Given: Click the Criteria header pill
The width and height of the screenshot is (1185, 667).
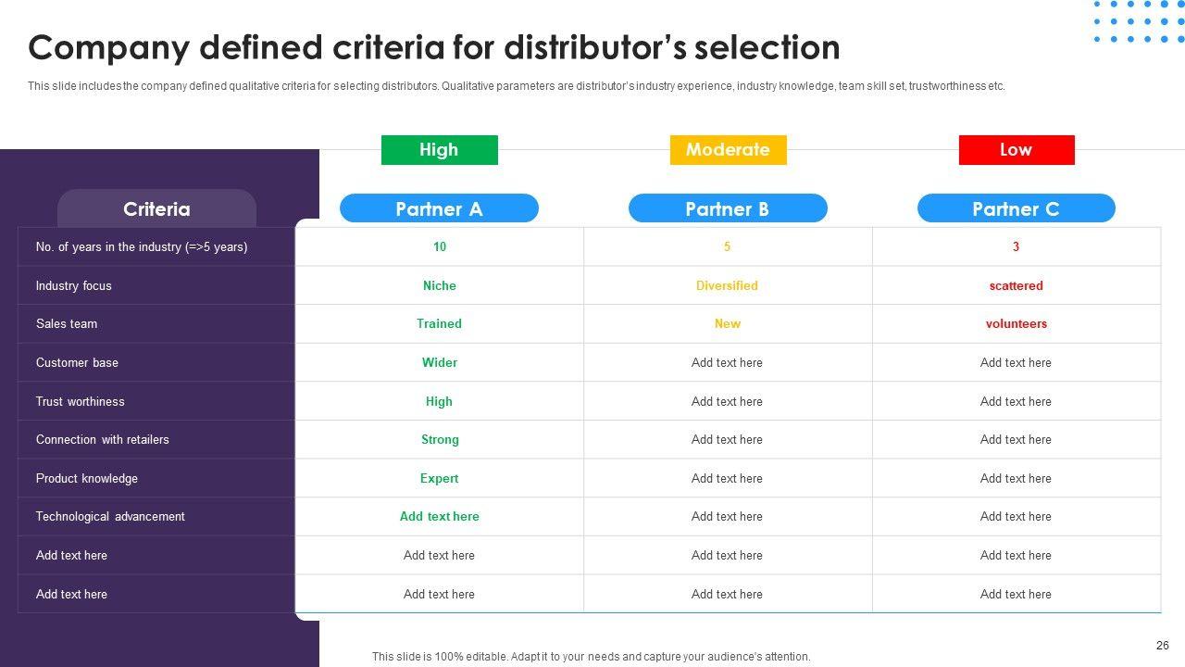Looking at the screenshot, I should (156, 209).
